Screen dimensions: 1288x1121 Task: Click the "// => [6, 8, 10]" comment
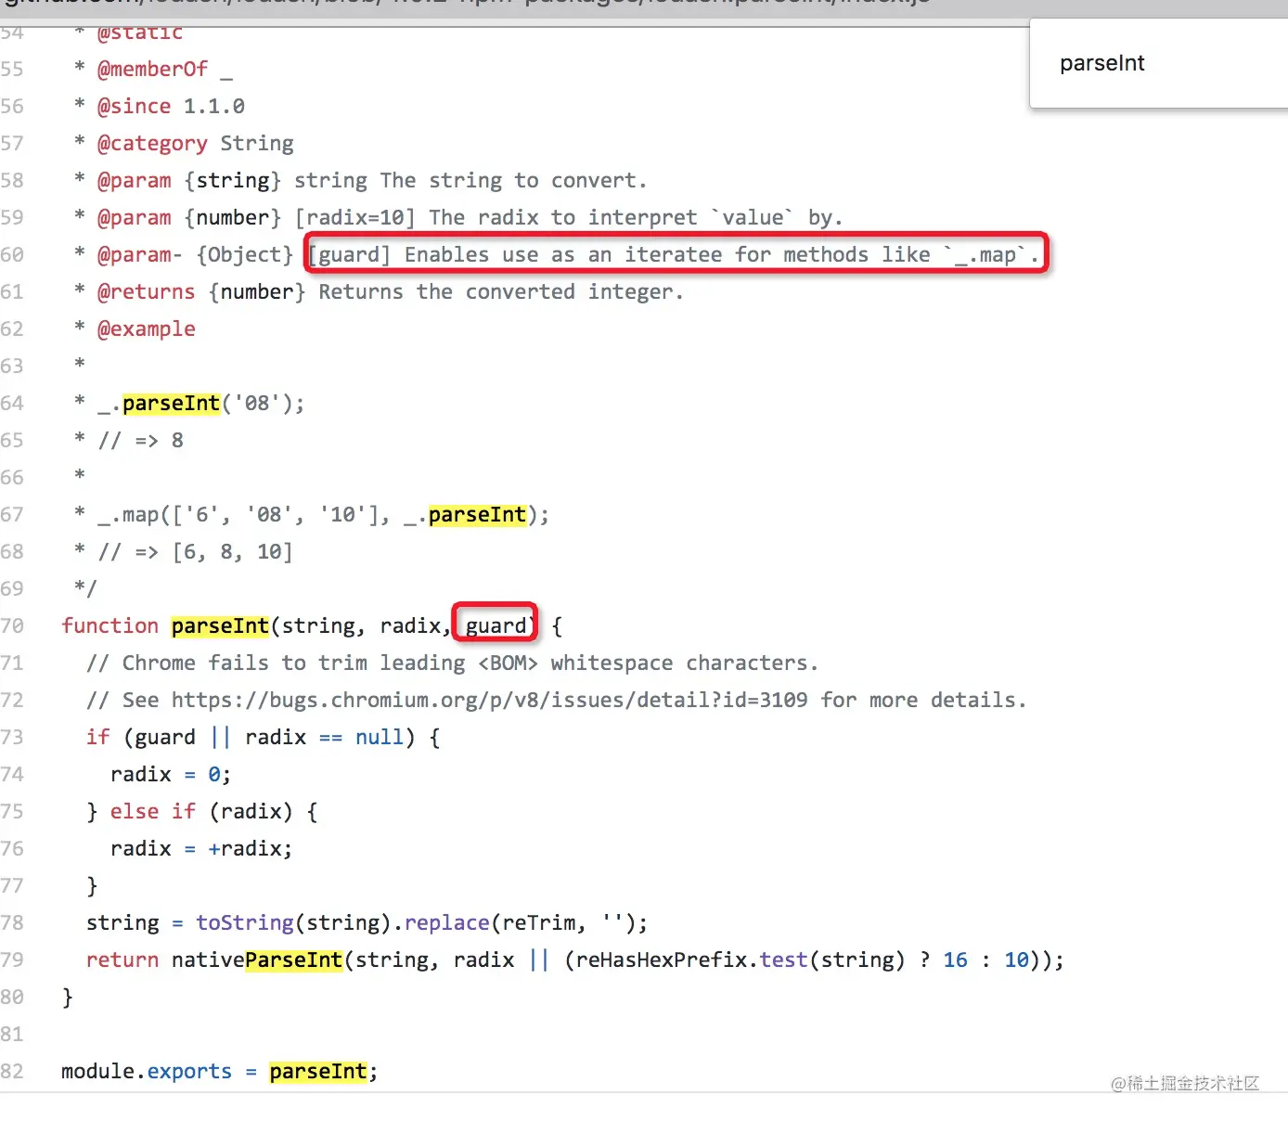[x=196, y=551]
